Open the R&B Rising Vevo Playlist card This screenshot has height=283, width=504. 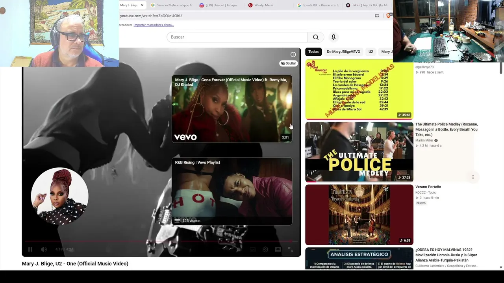(232, 191)
